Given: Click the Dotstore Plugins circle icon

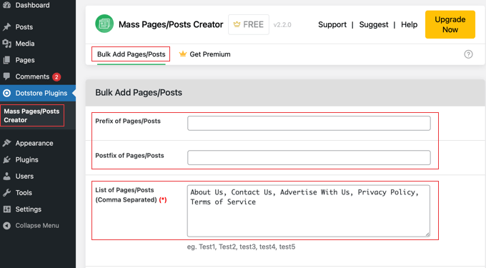Looking at the screenshot, I should tap(7, 93).
